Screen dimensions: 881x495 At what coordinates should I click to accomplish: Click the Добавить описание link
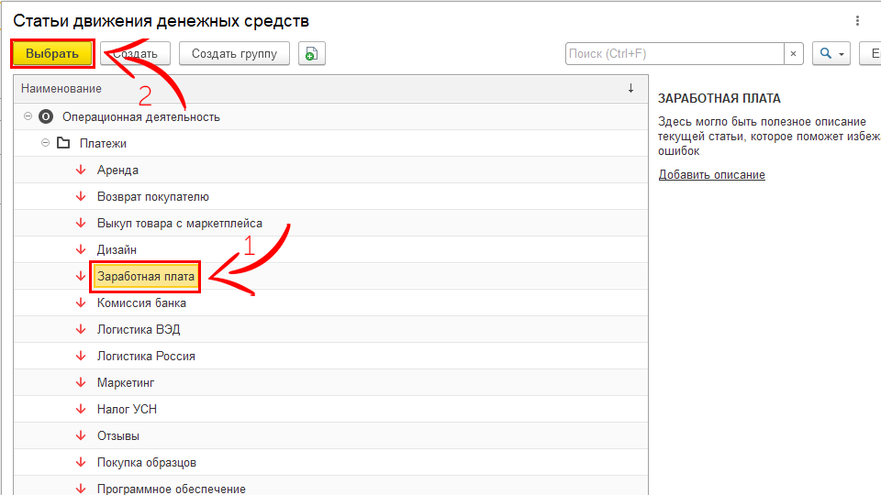click(x=711, y=175)
